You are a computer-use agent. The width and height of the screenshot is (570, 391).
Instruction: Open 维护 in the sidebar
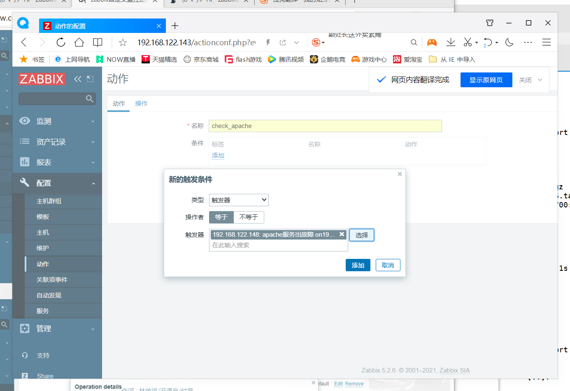[x=63, y=248]
